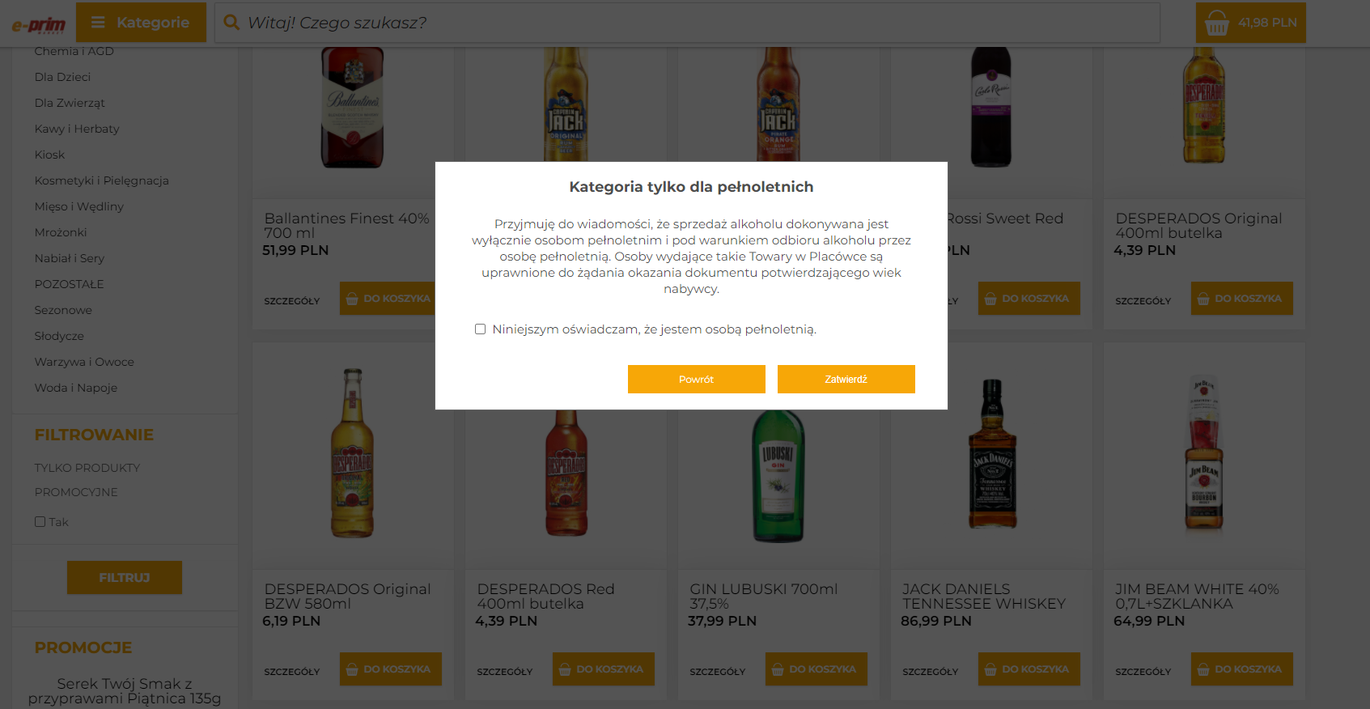Click the FILTRUJ button
The width and height of the screenshot is (1370, 709).
tap(124, 577)
